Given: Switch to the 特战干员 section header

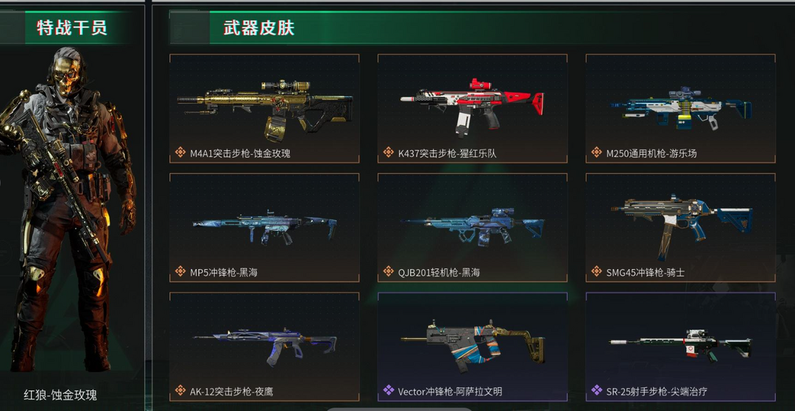Looking at the screenshot, I should tap(72, 27).
